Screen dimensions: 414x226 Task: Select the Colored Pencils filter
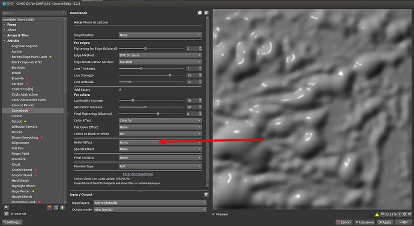[23, 105]
